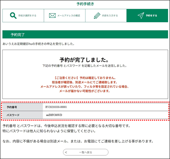Click the paper plane send icon
This screenshot has height=159, width=170.
(141, 15)
